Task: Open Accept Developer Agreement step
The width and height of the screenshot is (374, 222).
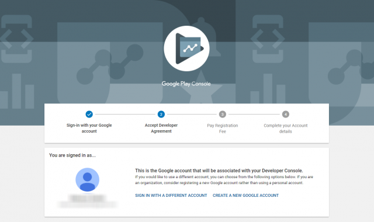Action: 161,128
